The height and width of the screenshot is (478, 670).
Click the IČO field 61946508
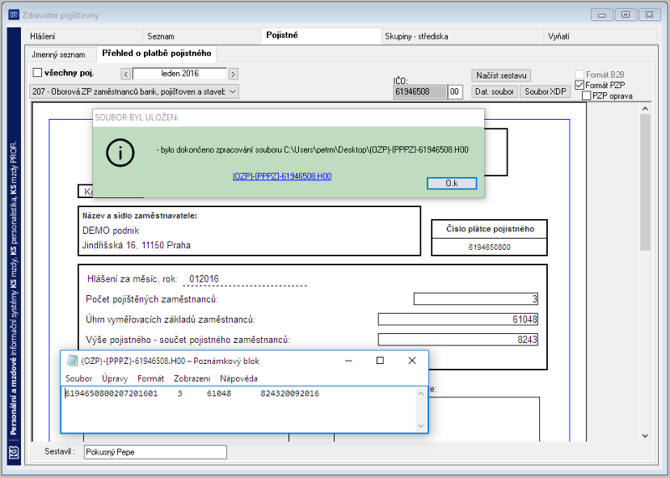(420, 91)
